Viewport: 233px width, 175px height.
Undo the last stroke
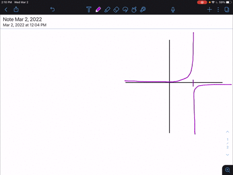pyautogui.click(x=52, y=9)
